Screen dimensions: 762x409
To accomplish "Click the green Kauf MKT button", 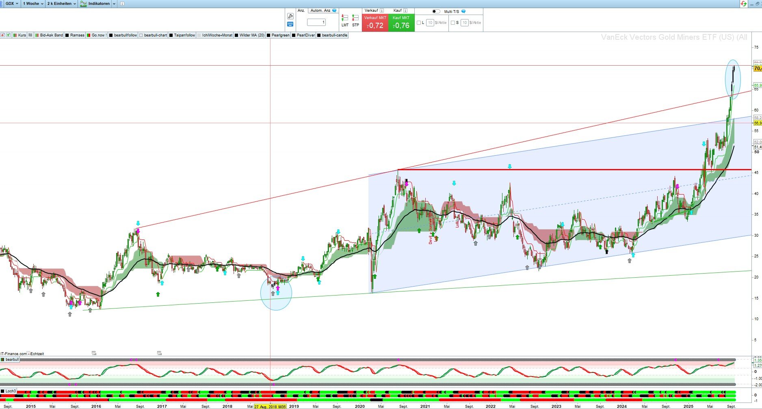I will point(401,23).
